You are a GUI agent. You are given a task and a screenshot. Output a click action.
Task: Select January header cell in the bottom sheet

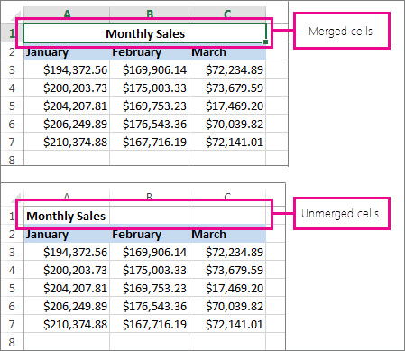pyautogui.click(x=67, y=234)
